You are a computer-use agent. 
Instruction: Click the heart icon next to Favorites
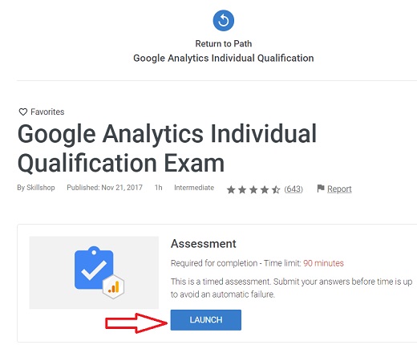pos(23,112)
